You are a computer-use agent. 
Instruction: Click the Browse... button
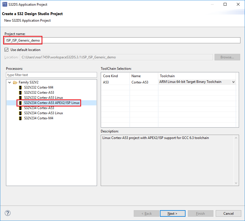coord(227,57)
